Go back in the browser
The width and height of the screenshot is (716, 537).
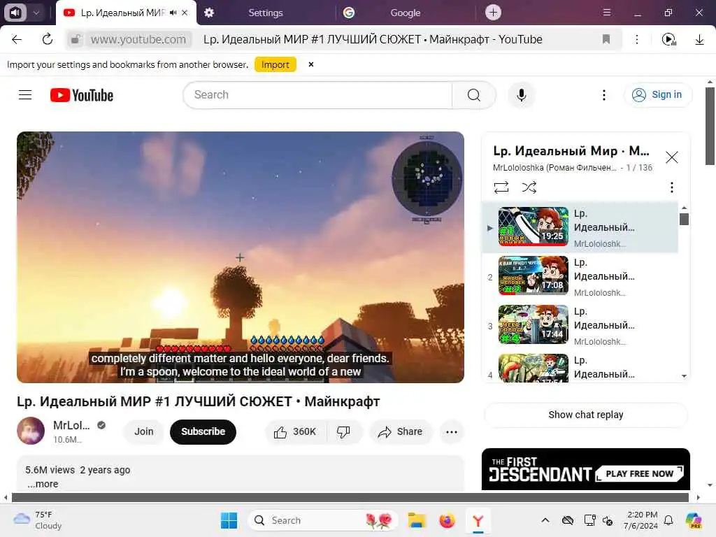coord(17,39)
